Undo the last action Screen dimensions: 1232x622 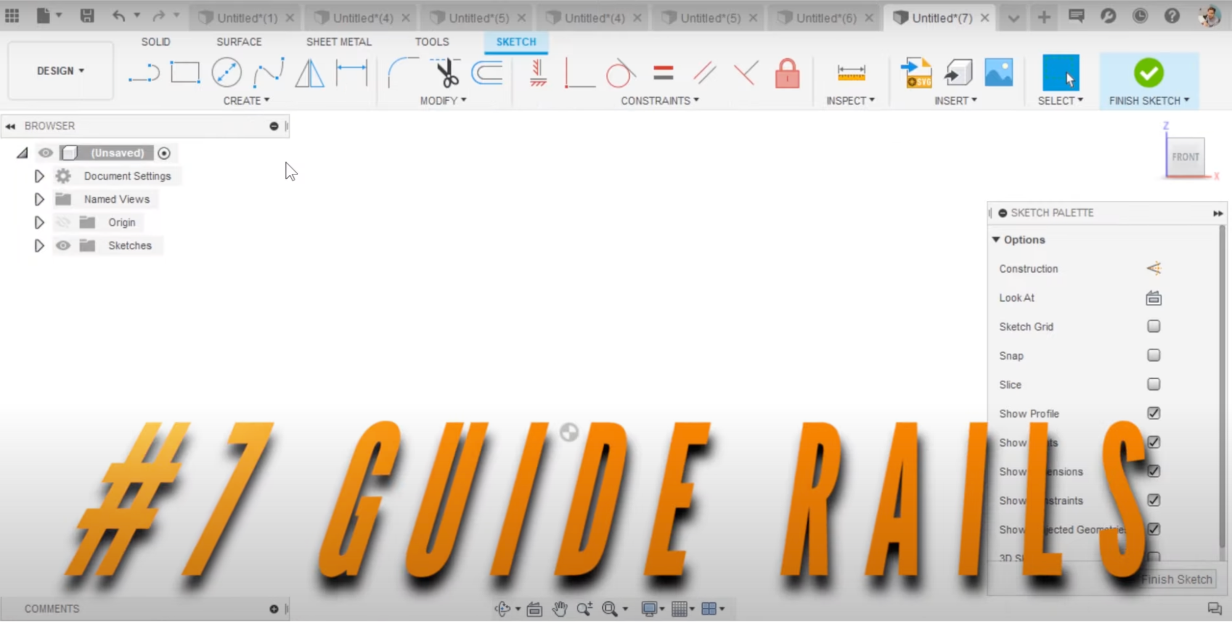click(118, 16)
